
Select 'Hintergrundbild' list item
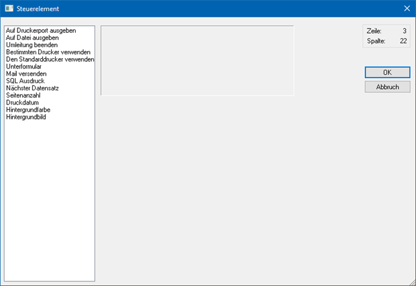pyautogui.click(x=26, y=117)
